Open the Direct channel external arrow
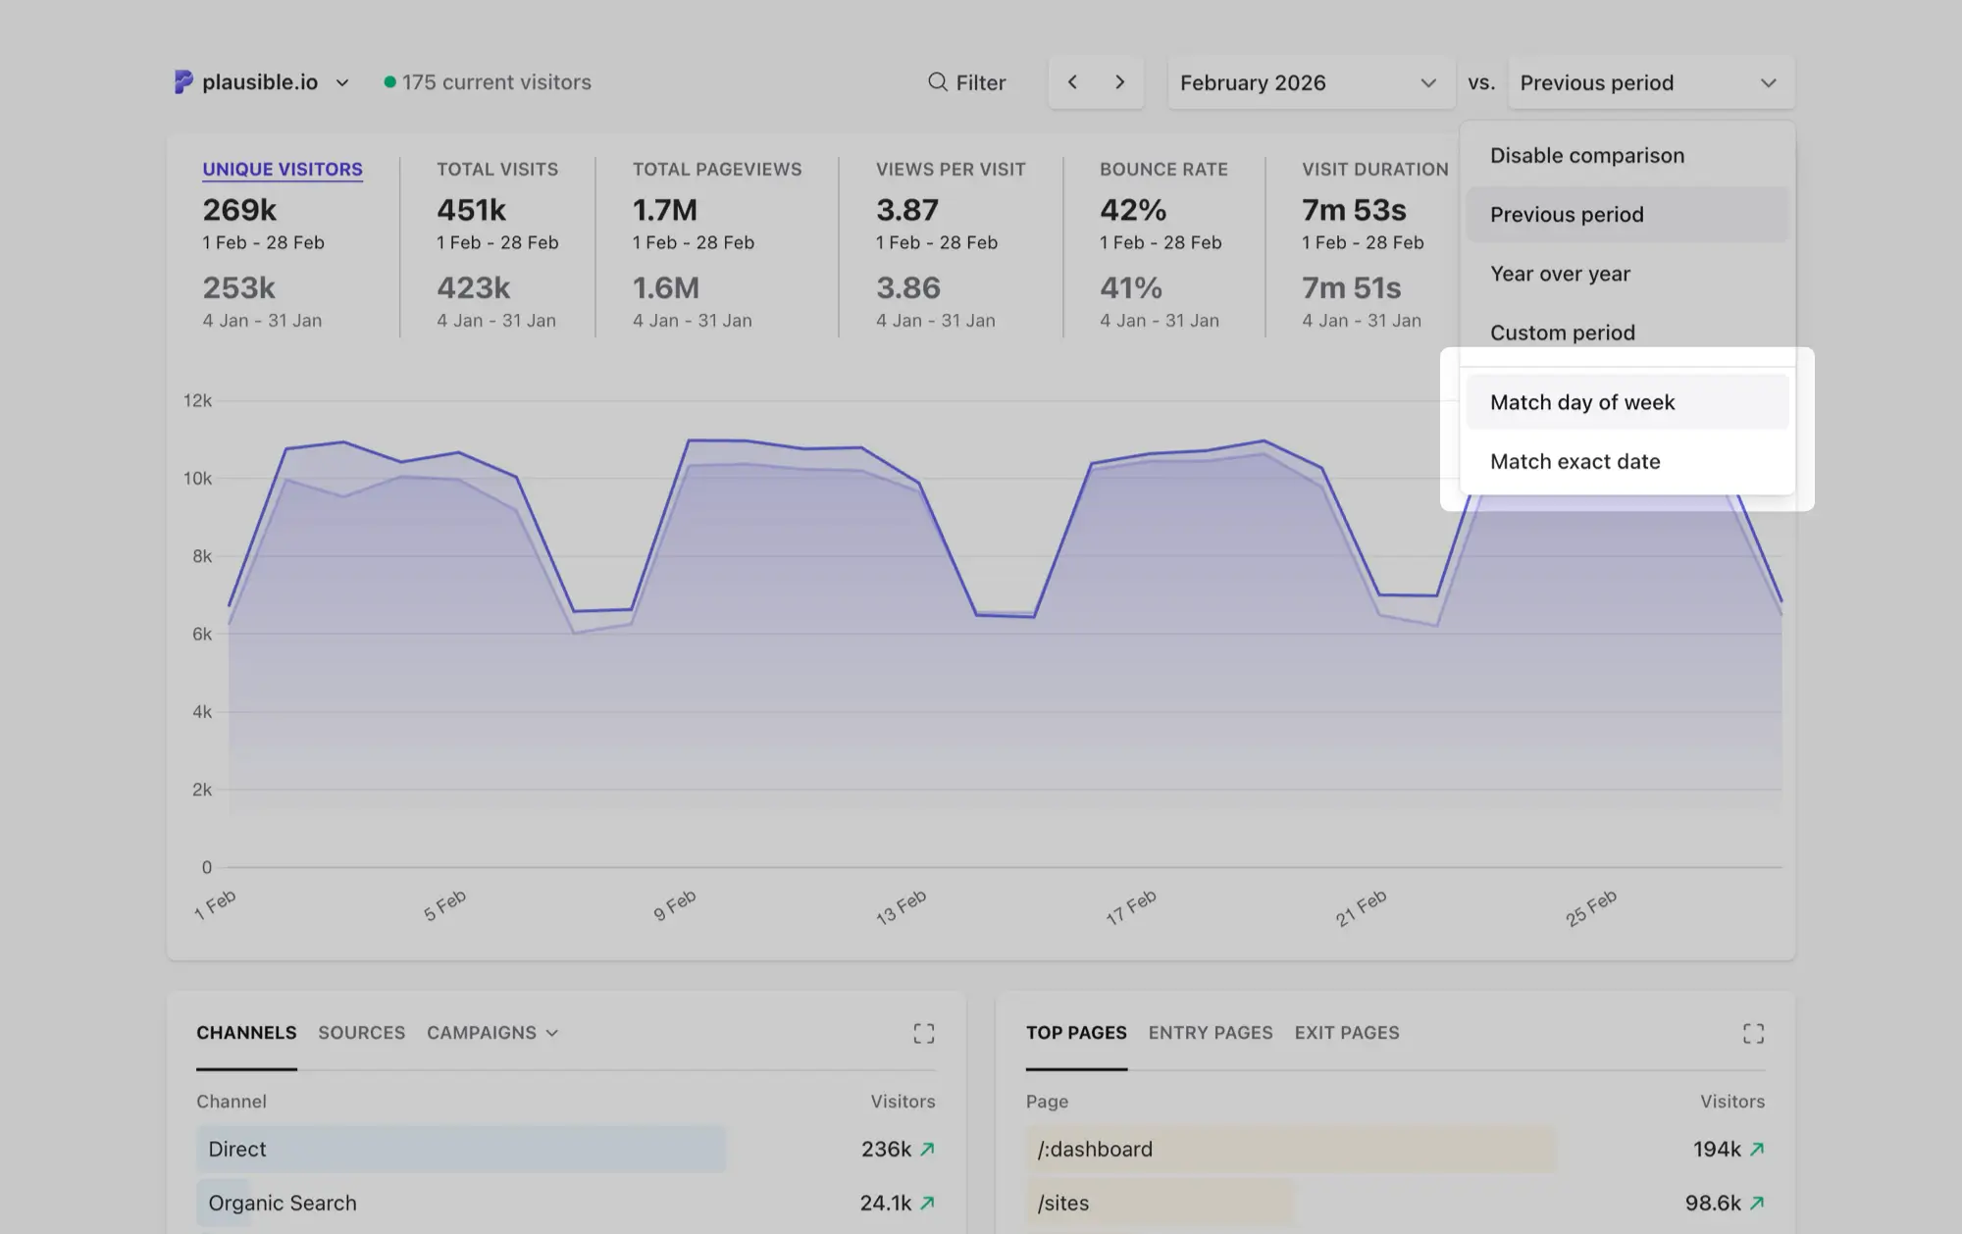Viewport: 1962px width, 1234px height. click(927, 1149)
